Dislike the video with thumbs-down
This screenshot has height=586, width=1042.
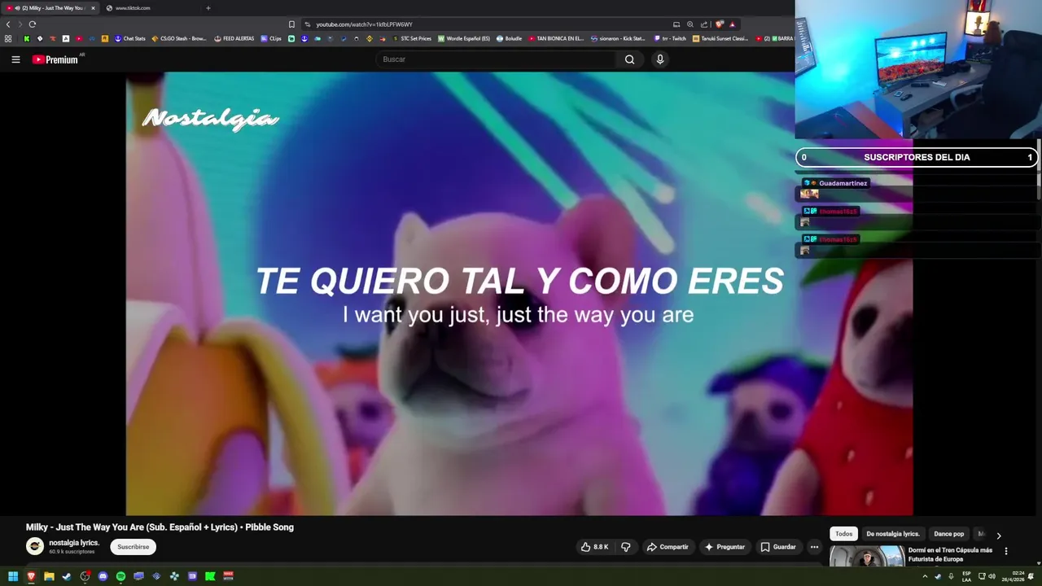coord(626,547)
